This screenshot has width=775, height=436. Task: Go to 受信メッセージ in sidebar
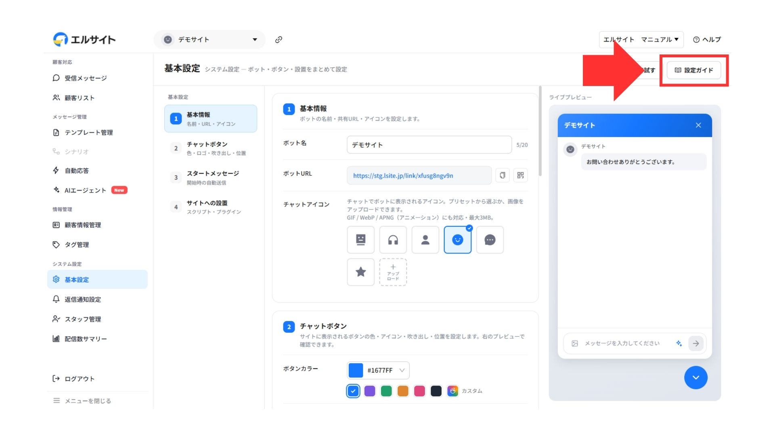[x=86, y=78]
